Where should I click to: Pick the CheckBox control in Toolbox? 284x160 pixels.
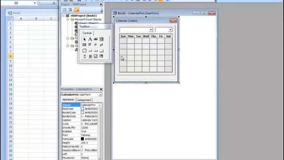(x=90, y=45)
